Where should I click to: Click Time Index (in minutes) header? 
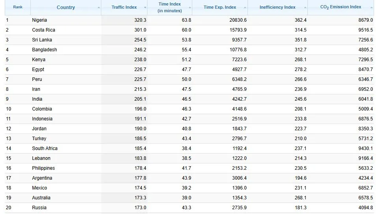pos(169,8)
